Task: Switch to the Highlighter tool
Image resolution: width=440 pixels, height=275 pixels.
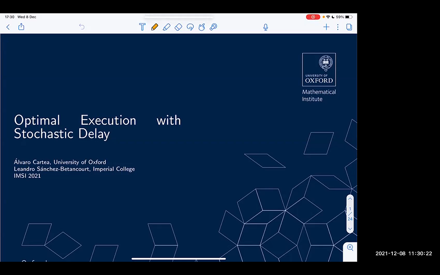Action: (x=166, y=27)
